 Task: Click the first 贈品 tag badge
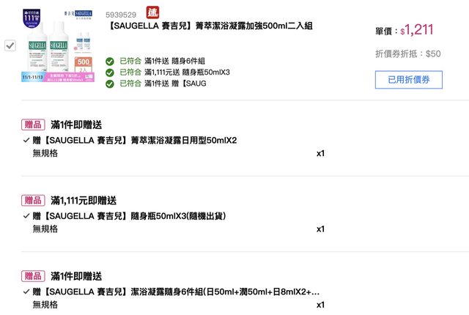34,125
